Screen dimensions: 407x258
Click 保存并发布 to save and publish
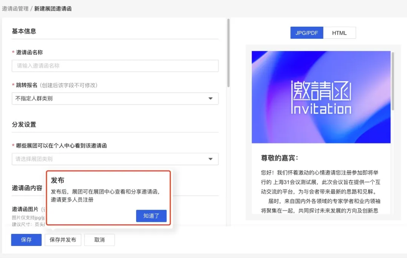pos(63,240)
